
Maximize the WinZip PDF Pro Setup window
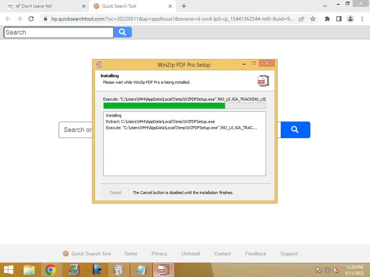(x=254, y=63)
